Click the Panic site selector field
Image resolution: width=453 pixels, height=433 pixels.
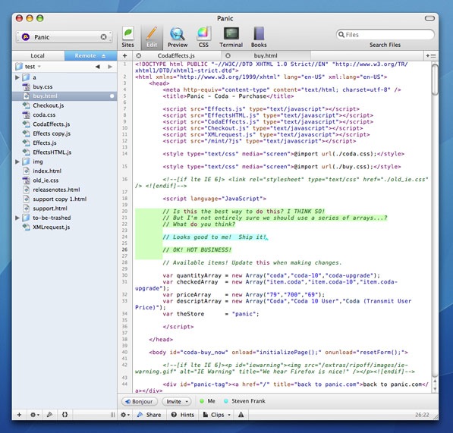(x=64, y=37)
